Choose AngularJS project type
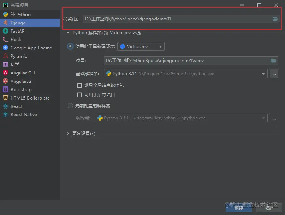 click(x=30, y=81)
